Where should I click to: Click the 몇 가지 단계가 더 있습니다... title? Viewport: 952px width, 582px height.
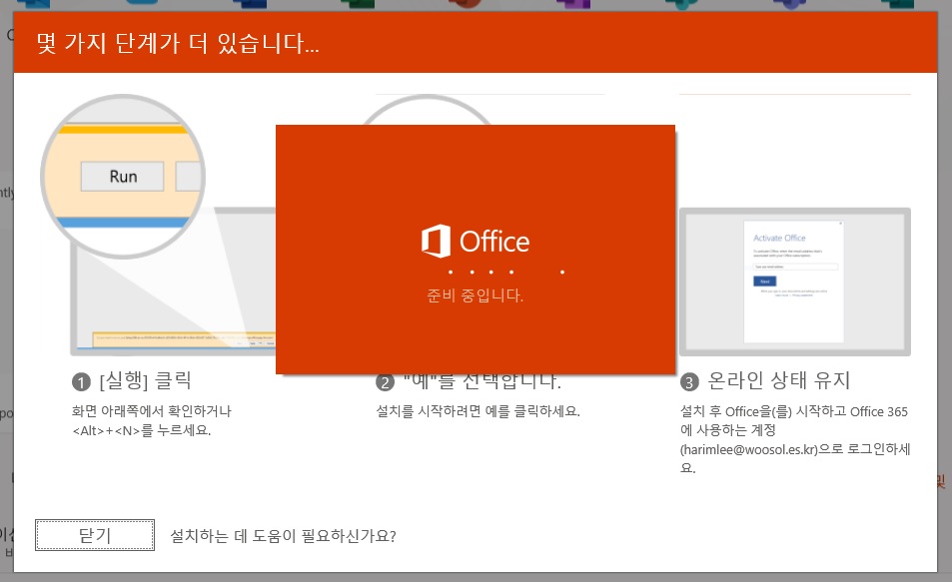[x=177, y=43]
